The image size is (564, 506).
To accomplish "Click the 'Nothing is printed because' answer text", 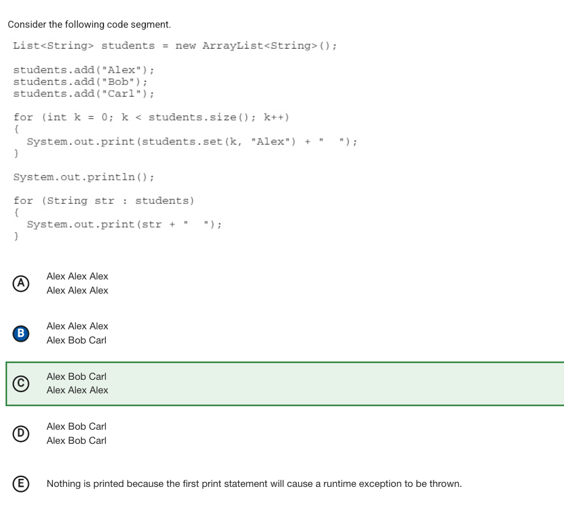I will [254, 484].
